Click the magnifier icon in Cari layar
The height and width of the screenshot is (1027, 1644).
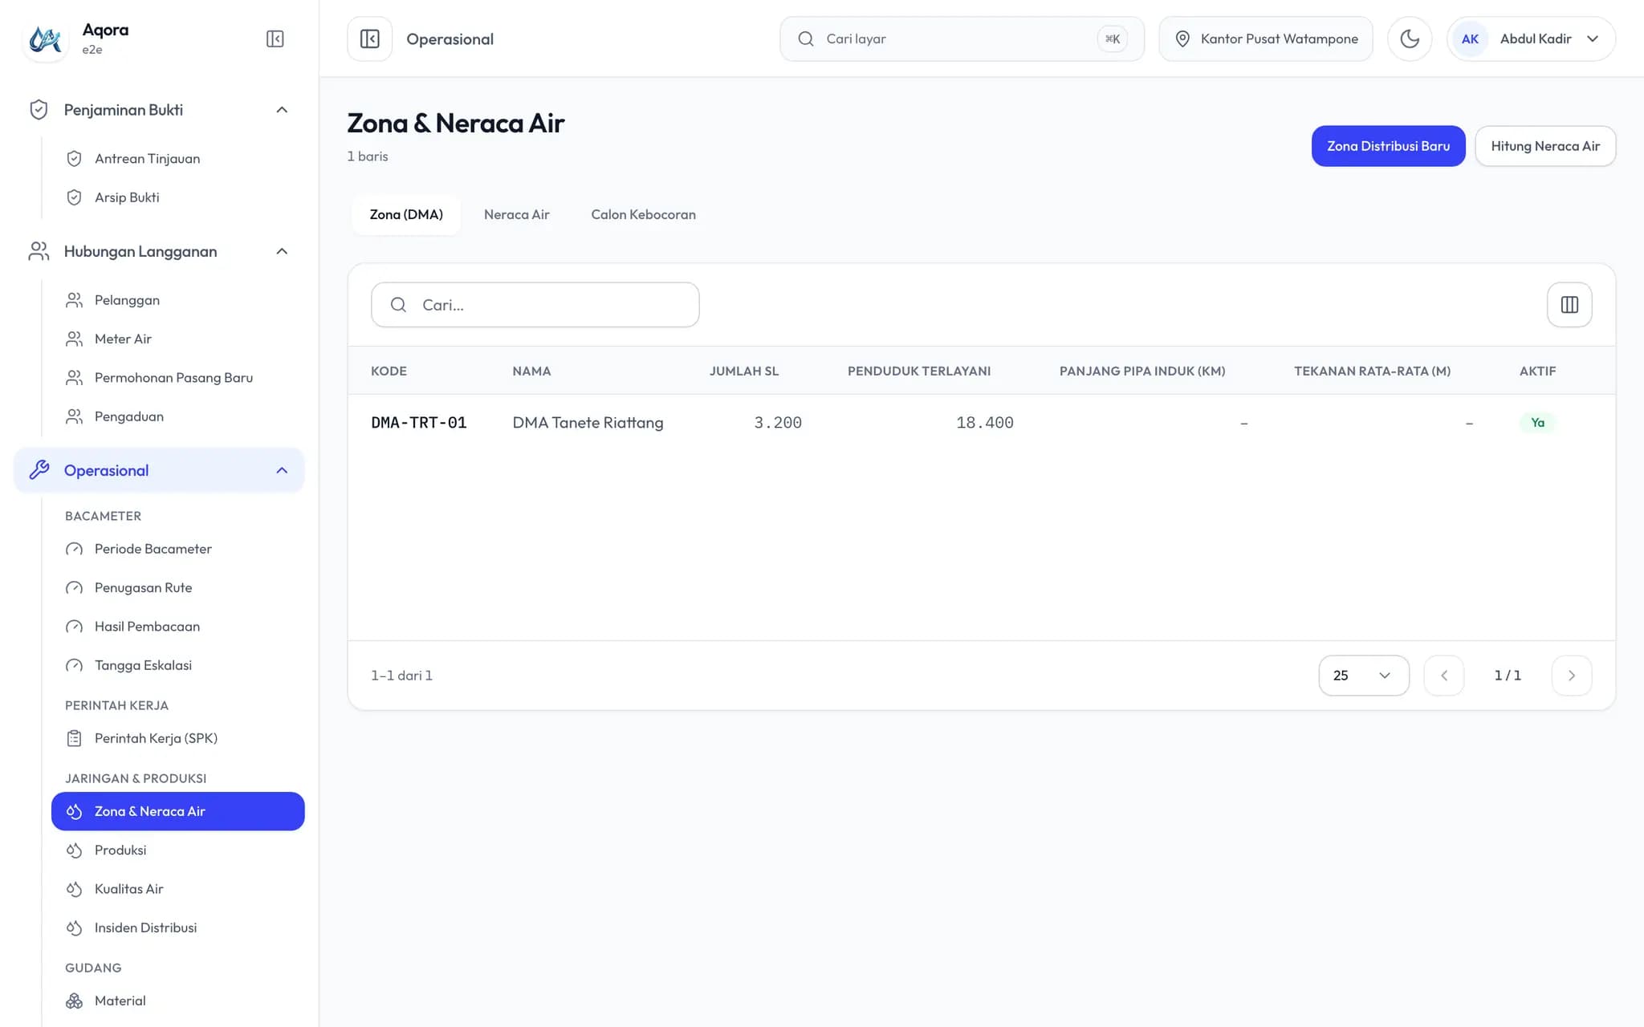pyautogui.click(x=805, y=39)
